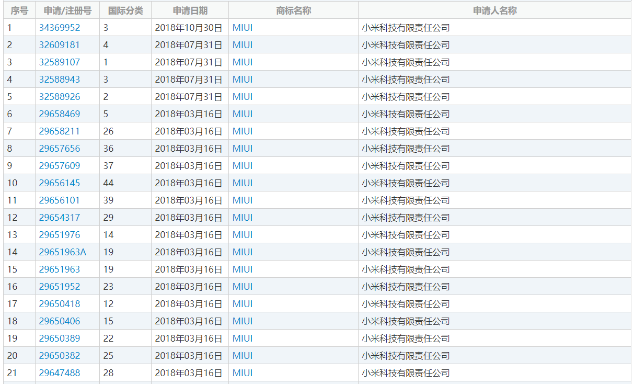The height and width of the screenshot is (384, 634).
Task: Open registration number 29657609
Action: point(60,166)
